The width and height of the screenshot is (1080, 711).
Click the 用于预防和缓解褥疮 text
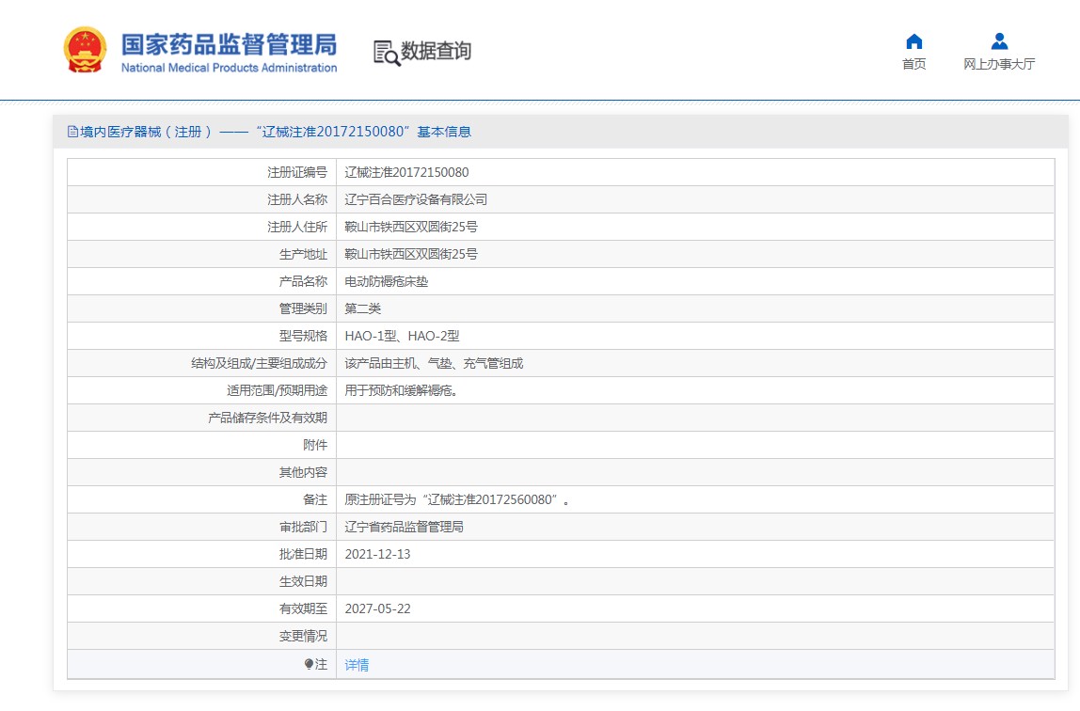(x=401, y=390)
